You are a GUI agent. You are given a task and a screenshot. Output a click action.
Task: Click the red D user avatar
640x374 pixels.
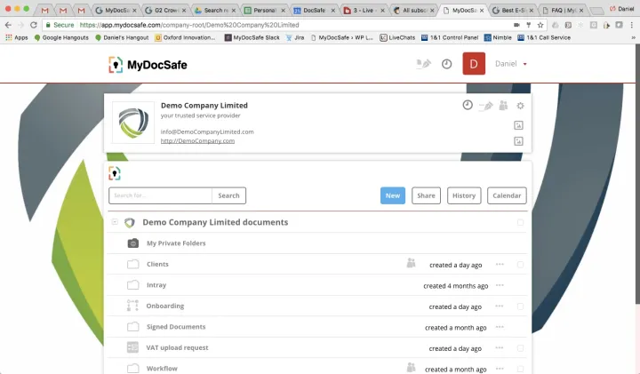point(474,64)
